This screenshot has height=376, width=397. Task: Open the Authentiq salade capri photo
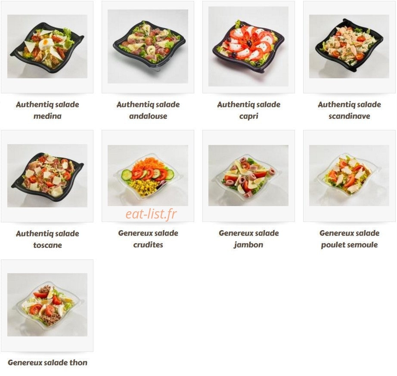[248, 46]
